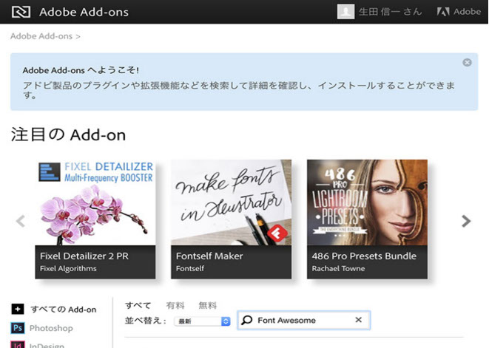This screenshot has height=348, width=489.
Task: Select the すべて filter tab
Action: (x=138, y=305)
